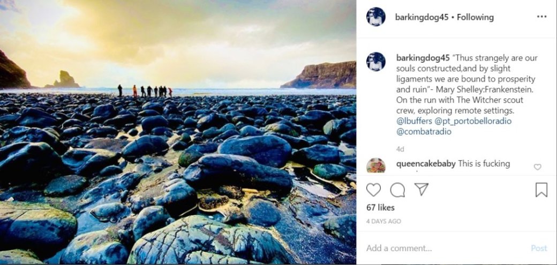Viewport: 557px width, 265px height.
Task: Select the rocky beach photo
Action: [x=178, y=132]
